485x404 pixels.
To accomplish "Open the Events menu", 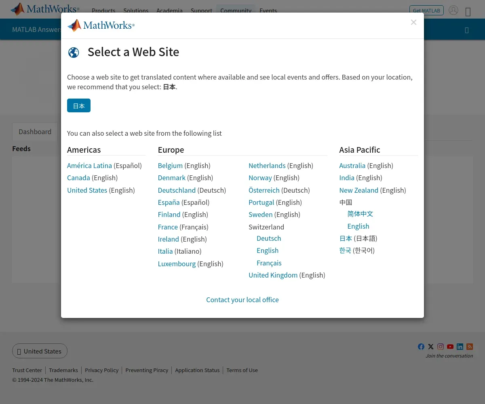I will tap(268, 11).
